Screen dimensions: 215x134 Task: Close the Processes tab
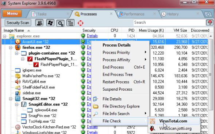[111, 13]
